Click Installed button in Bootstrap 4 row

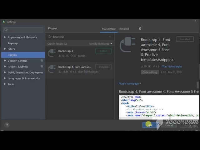click(x=103, y=67)
